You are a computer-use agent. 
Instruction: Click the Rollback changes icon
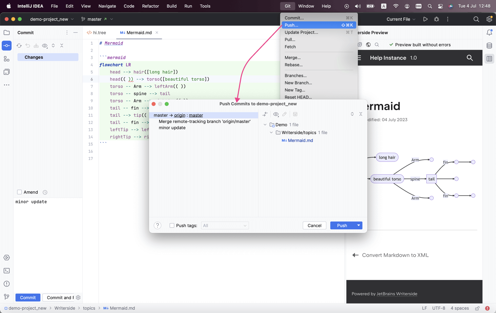(28, 46)
